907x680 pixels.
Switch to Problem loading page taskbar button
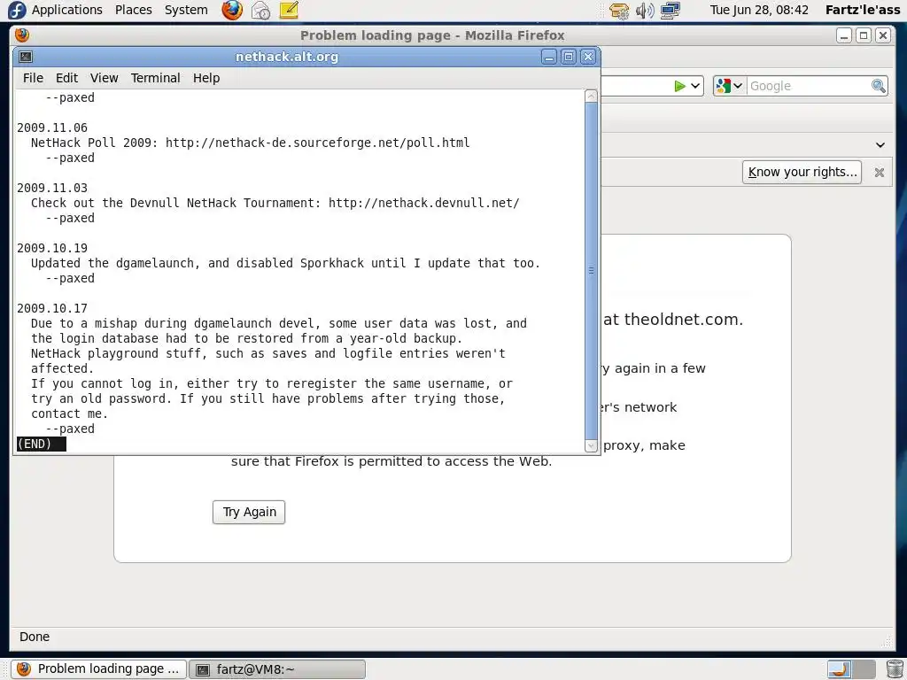pos(98,669)
